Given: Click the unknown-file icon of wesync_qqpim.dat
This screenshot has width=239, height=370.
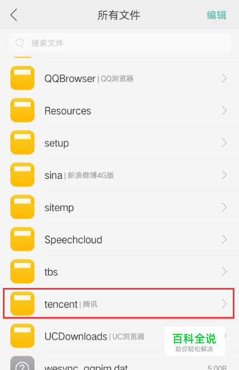Looking at the screenshot, I should pyautogui.click(x=22, y=363).
